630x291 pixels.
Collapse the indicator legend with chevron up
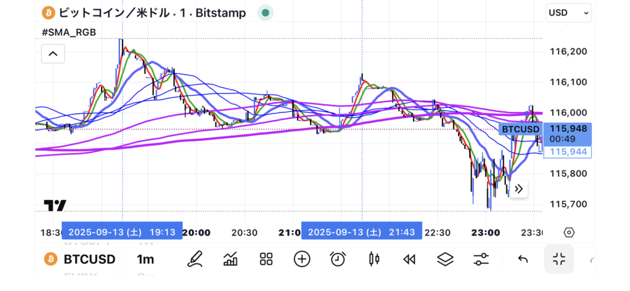pos(53,54)
